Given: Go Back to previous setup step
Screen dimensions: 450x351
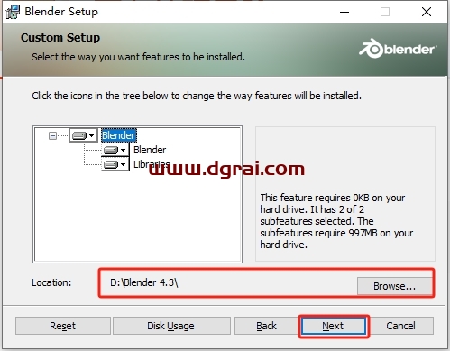Looking at the screenshot, I should tap(266, 326).
